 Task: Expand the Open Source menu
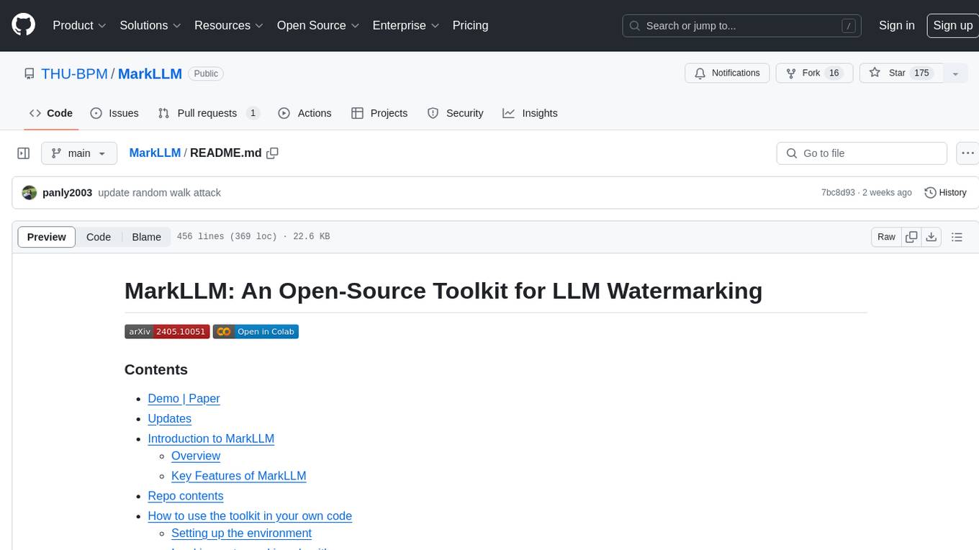[x=318, y=25]
